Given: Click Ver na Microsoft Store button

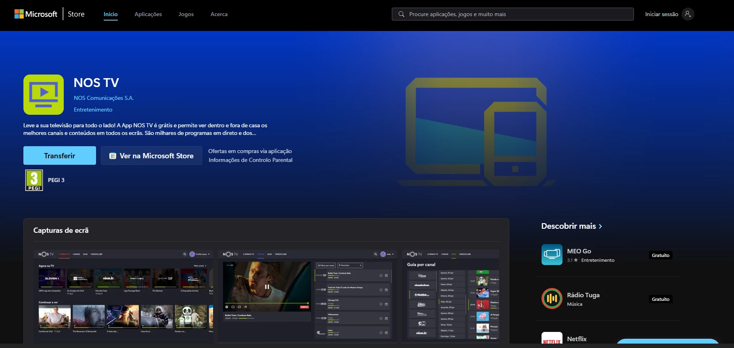Looking at the screenshot, I should click(151, 156).
